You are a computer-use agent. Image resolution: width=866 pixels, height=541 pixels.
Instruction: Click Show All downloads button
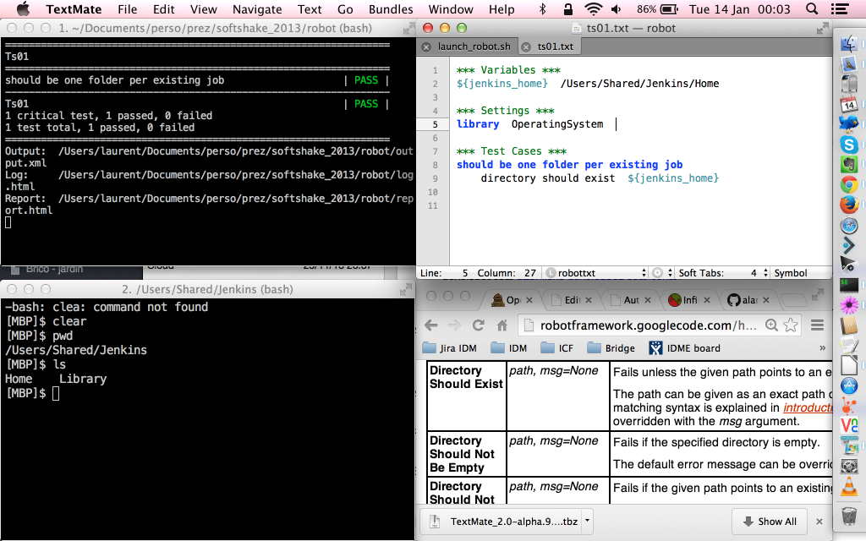tap(770, 521)
